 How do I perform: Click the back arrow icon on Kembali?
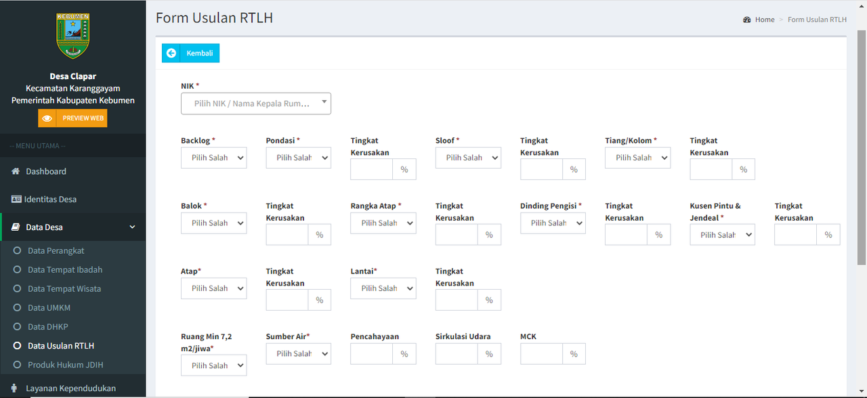[171, 53]
